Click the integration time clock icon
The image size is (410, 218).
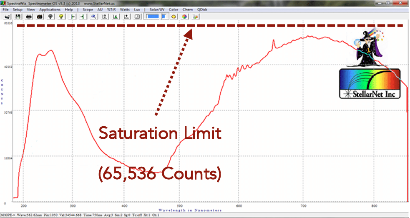[138, 17]
